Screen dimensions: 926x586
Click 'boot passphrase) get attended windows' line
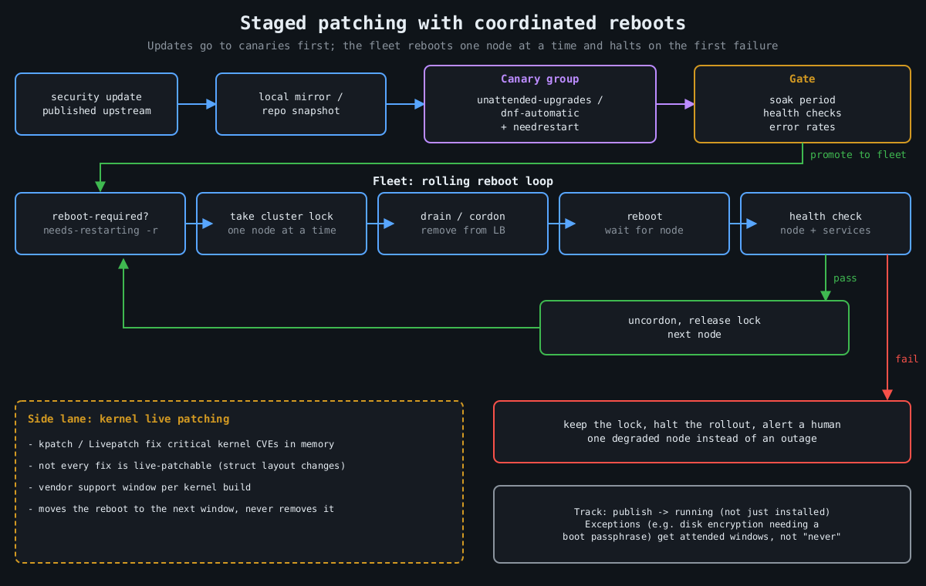[x=702, y=537]
